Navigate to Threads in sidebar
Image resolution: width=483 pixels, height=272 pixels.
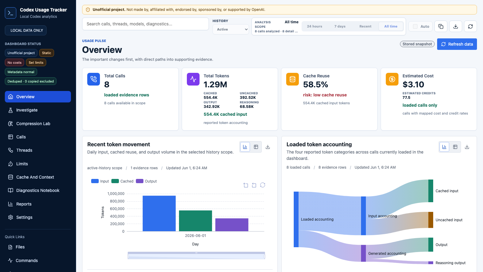coord(38,150)
